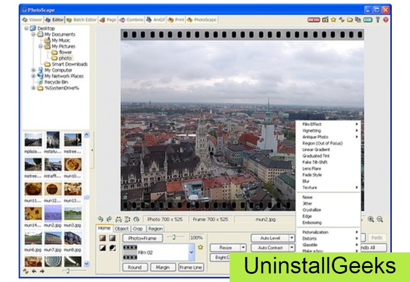Open the Batch Editor tab
This screenshot has width=410, height=282.
tap(82, 20)
